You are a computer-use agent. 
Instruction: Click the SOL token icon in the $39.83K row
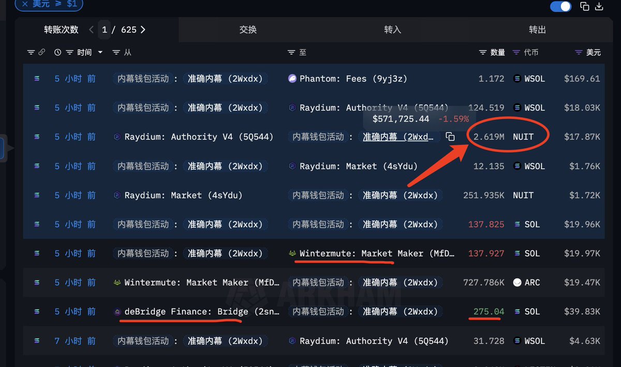(517, 312)
